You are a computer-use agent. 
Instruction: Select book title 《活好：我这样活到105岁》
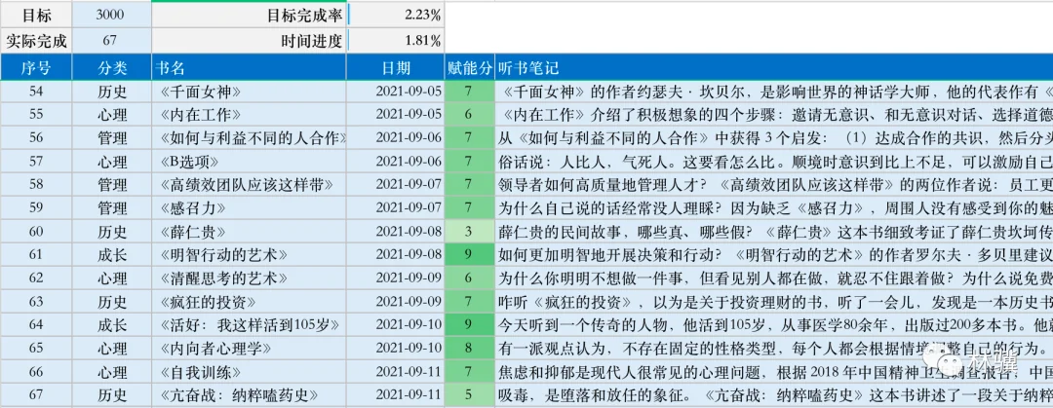250,325
